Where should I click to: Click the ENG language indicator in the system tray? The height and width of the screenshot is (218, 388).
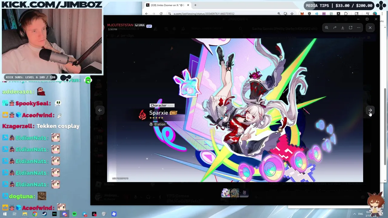(361, 214)
